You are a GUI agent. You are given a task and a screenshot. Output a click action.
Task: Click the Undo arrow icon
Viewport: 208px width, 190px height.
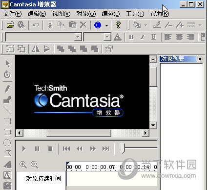point(36,25)
